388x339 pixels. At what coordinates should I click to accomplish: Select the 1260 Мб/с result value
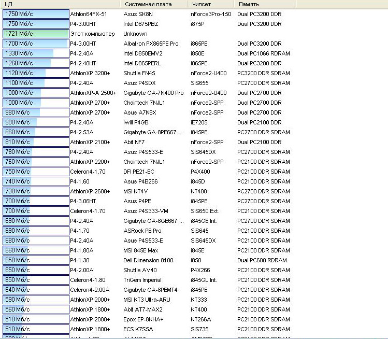[19, 63]
